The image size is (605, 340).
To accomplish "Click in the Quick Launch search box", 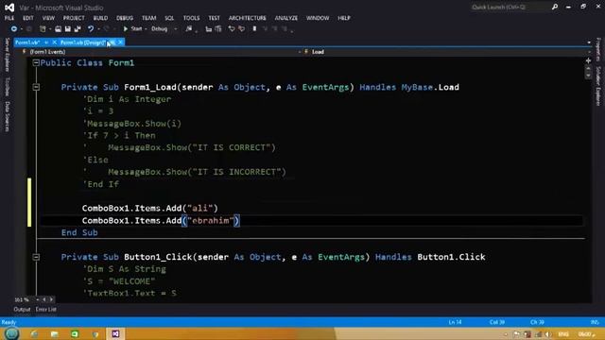I will coord(510,7).
